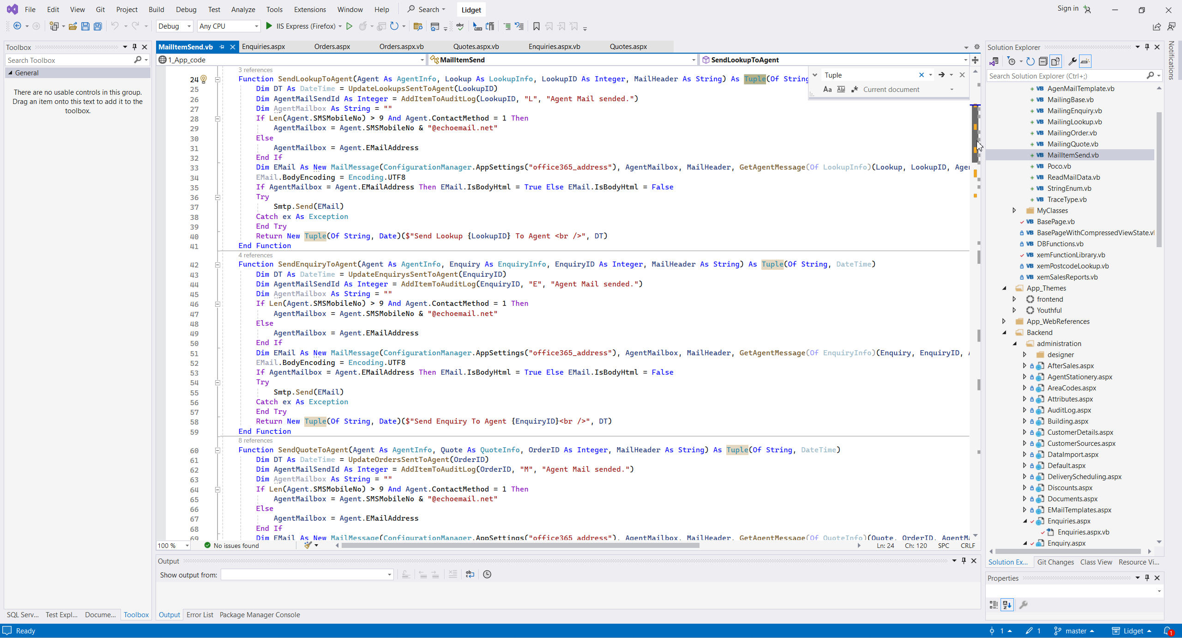
Task: Collapse the SendEnquiryToAgent function outline
Action: coord(217,265)
